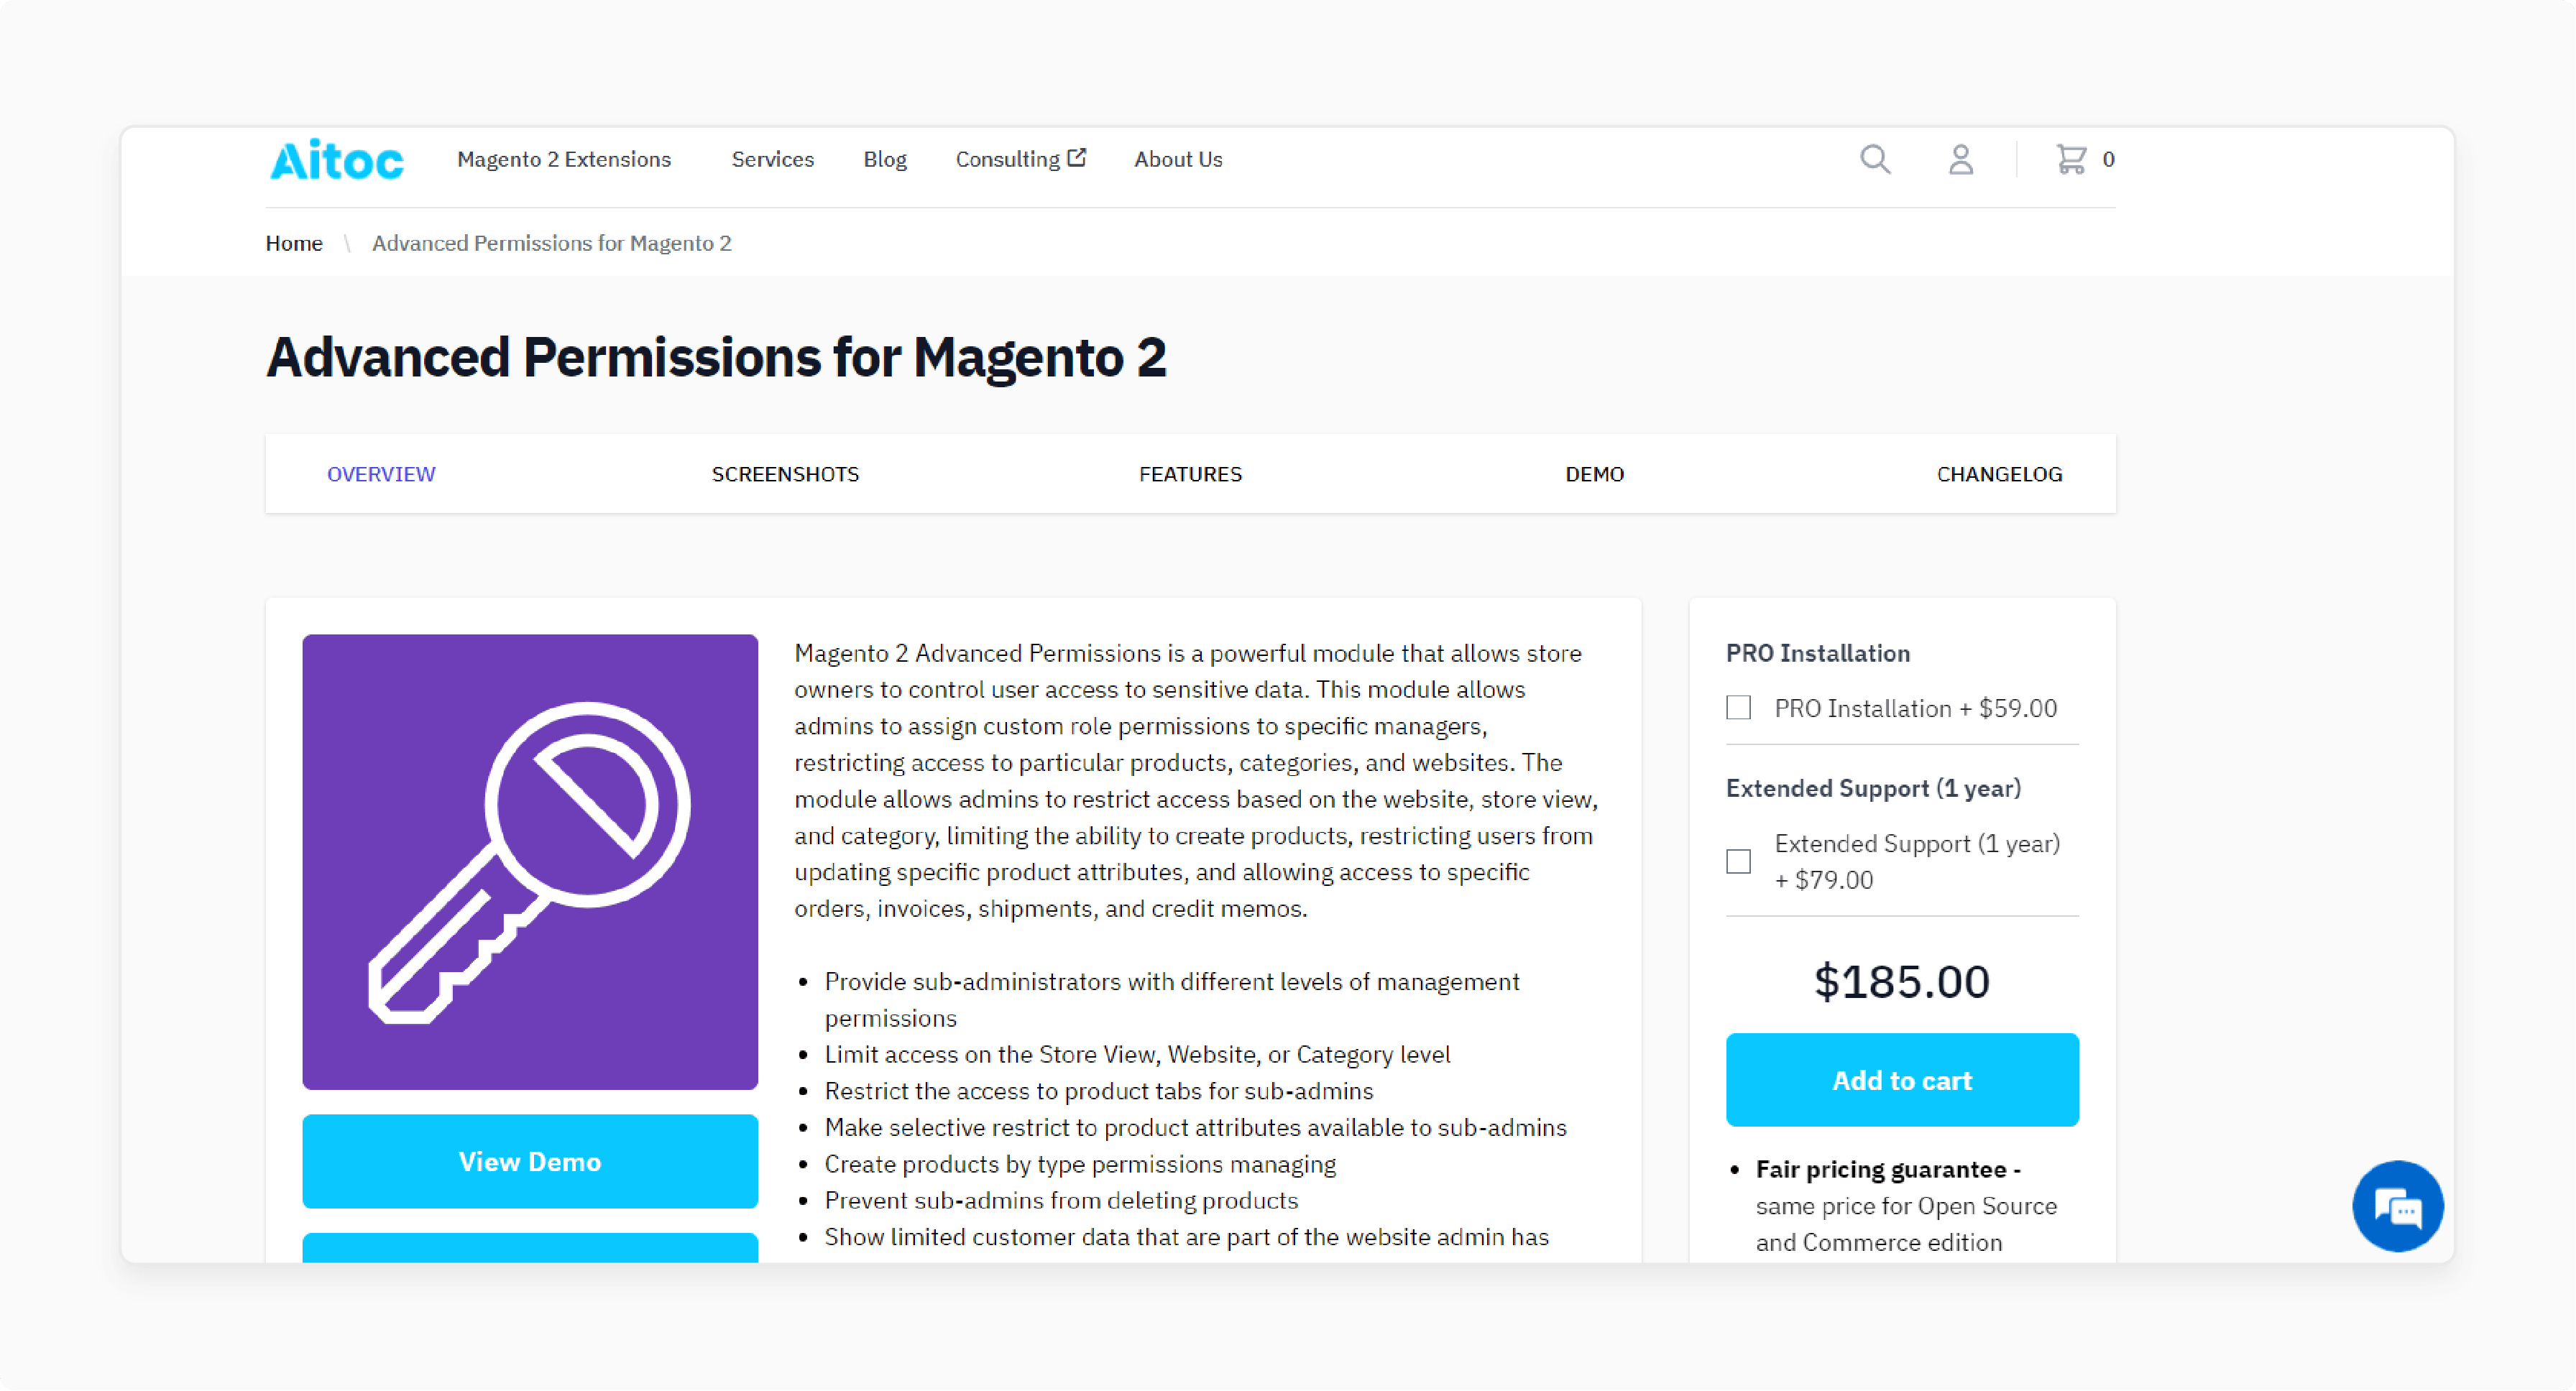
Task: Open the live chat bubble
Action: [x=2397, y=1206]
